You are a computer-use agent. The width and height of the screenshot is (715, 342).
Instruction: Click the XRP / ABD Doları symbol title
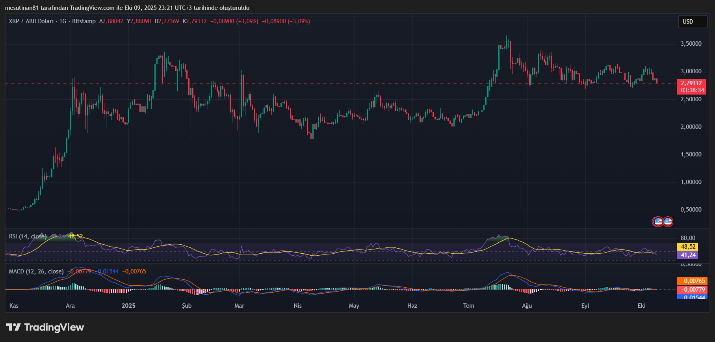[x=31, y=21]
